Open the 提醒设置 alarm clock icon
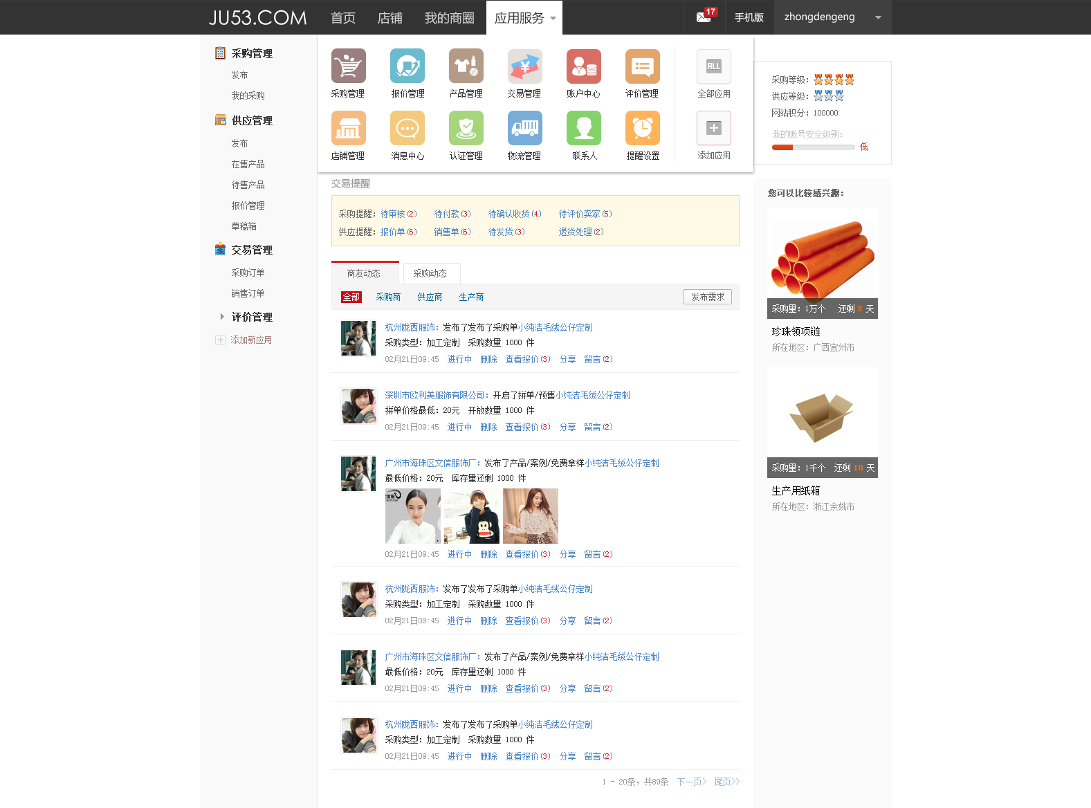This screenshot has width=1091, height=808. point(642,129)
